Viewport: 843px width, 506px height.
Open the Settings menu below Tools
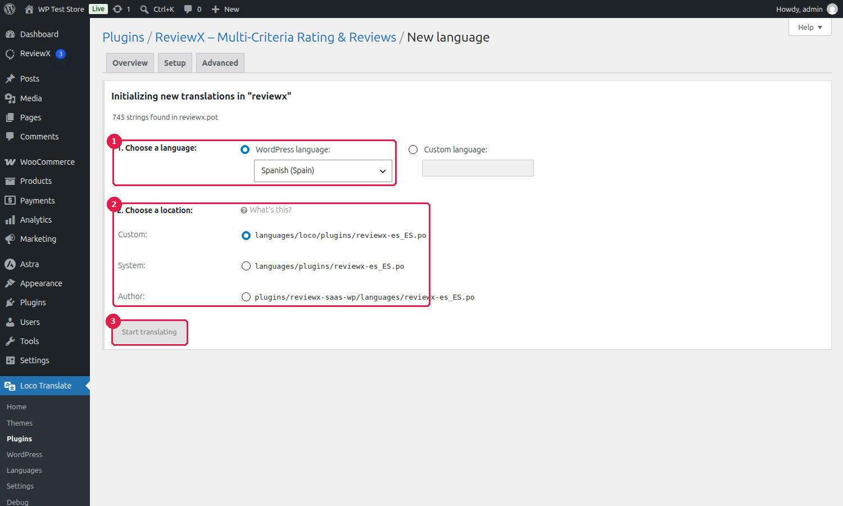coord(45,360)
